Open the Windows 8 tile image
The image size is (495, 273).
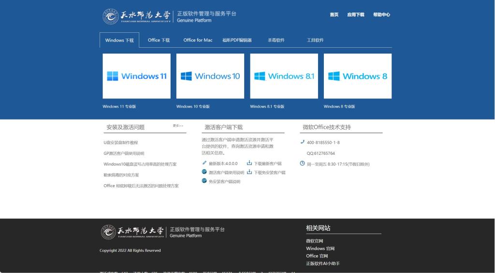pyautogui.click(x=357, y=76)
